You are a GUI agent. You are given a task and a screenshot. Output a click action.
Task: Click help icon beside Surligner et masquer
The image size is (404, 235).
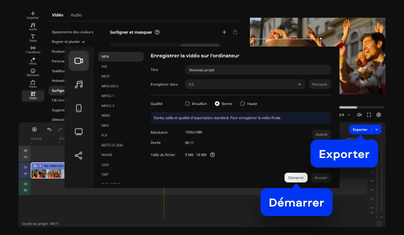(x=157, y=32)
